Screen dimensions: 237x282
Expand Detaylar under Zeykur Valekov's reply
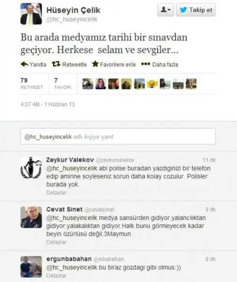pyautogui.click(x=56, y=193)
